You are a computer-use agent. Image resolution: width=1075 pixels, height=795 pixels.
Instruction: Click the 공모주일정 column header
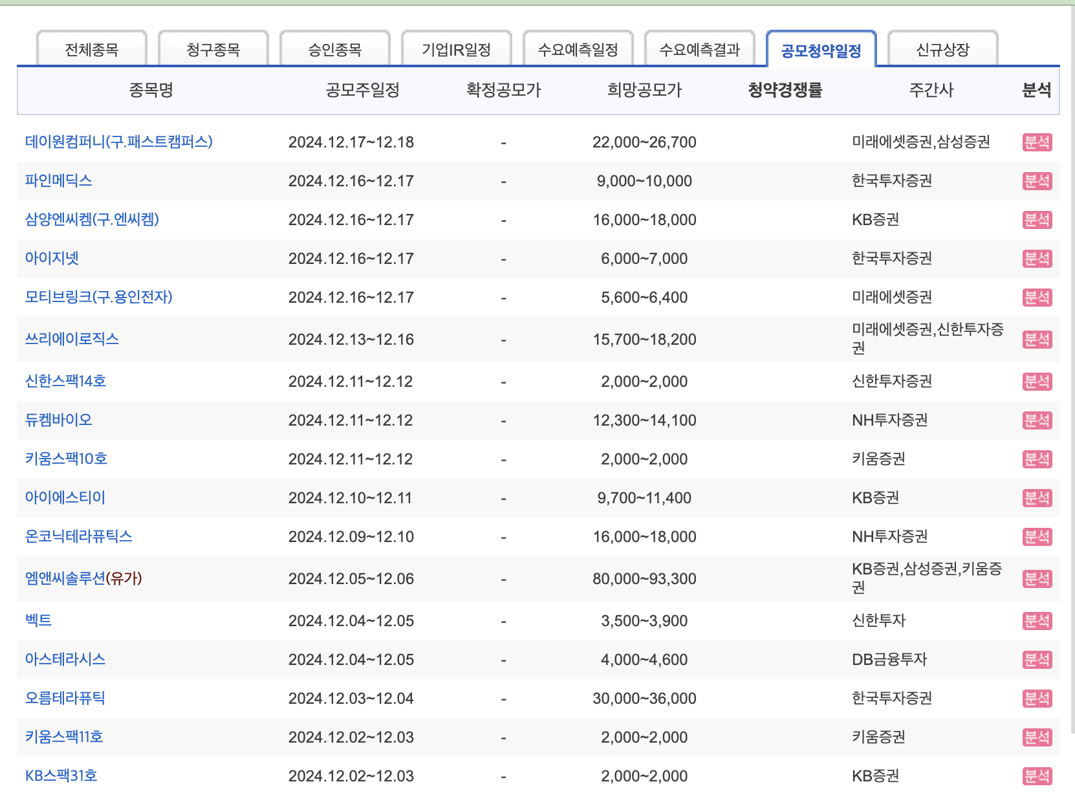362,90
